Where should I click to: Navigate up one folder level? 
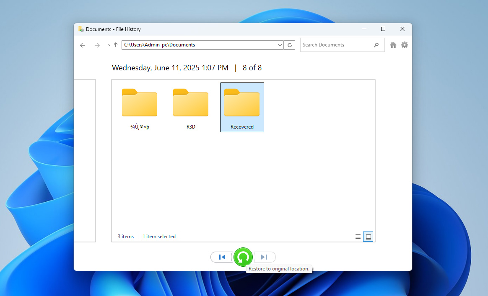click(115, 45)
